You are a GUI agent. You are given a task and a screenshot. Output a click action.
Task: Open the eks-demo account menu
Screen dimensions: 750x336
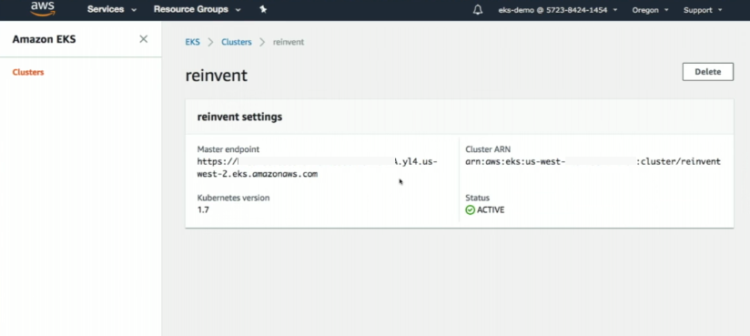pyautogui.click(x=558, y=10)
